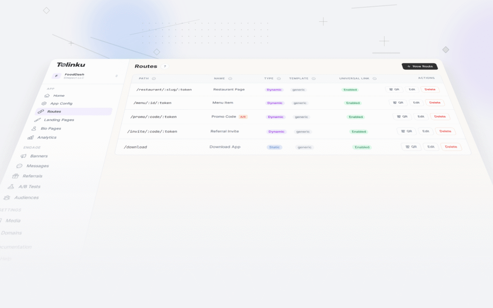Click the Banners megaphone icon
Image resolution: width=493 pixels, height=308 pixels.
(23, 156)
